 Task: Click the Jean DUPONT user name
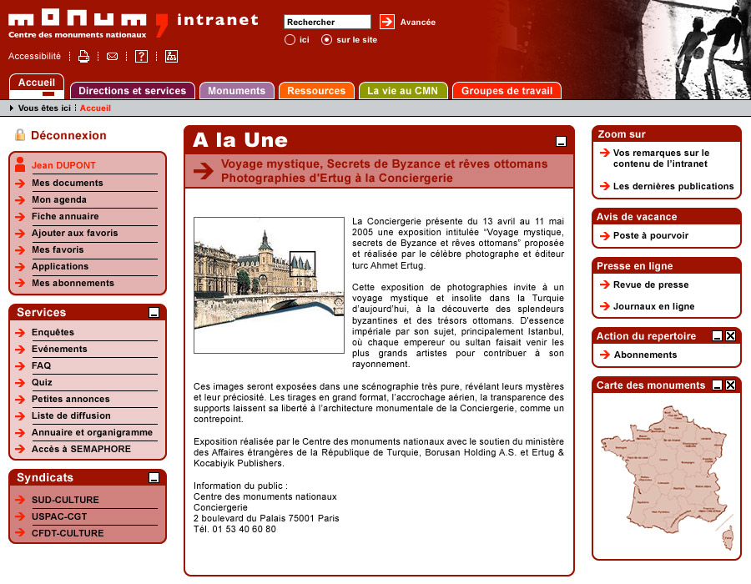click(x=63, y=166)
